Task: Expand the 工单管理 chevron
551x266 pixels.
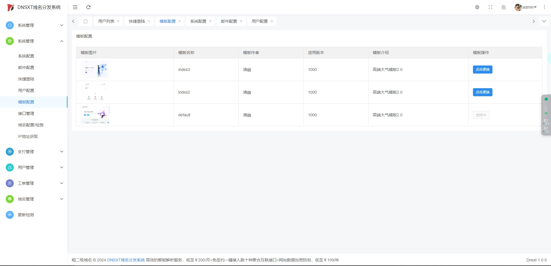Action: pos(62,183)
